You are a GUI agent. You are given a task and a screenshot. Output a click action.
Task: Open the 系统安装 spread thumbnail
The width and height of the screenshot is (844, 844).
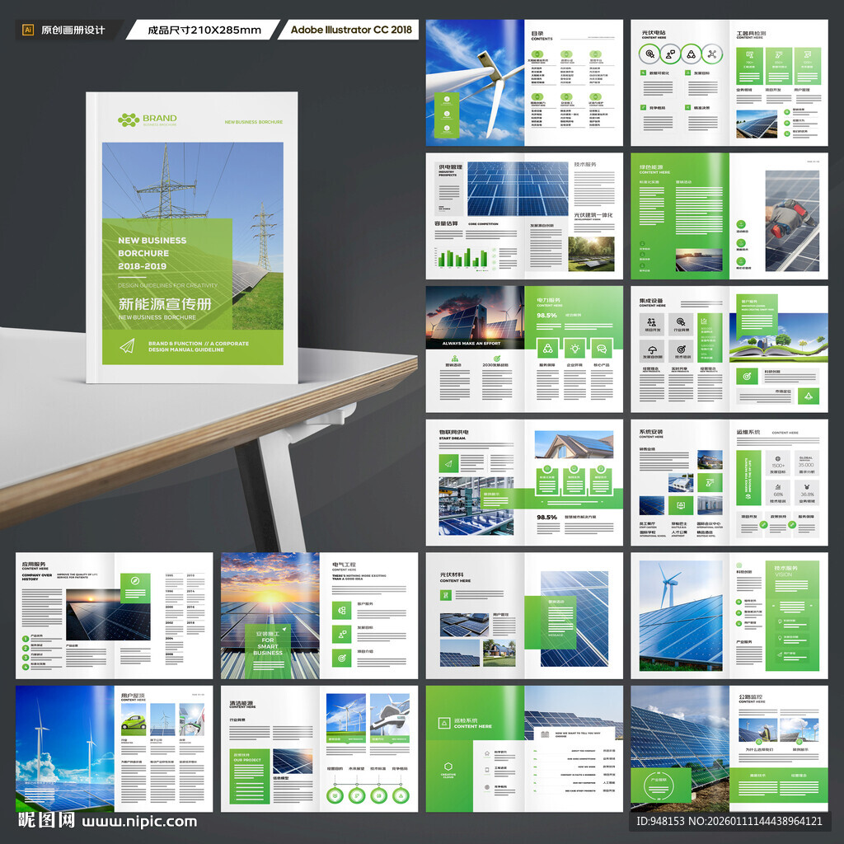coord(729,482)
